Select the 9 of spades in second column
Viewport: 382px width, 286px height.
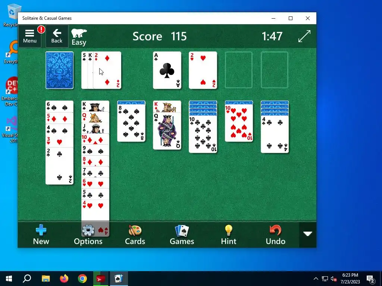[95, 150]
